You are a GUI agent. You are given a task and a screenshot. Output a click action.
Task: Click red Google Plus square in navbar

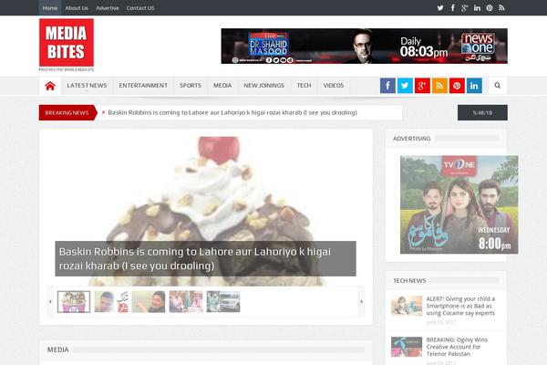422,86
